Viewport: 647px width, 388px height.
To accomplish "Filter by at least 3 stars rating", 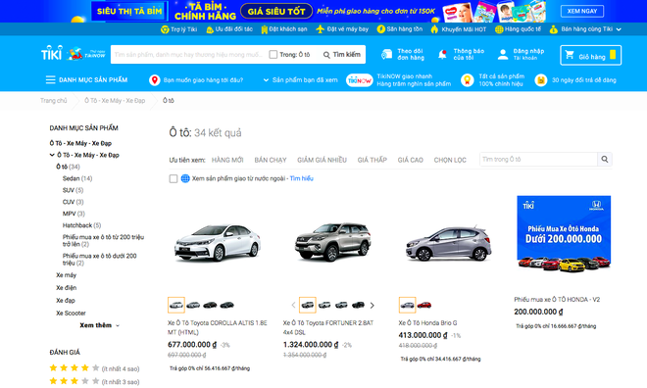I will click(94, 381).
